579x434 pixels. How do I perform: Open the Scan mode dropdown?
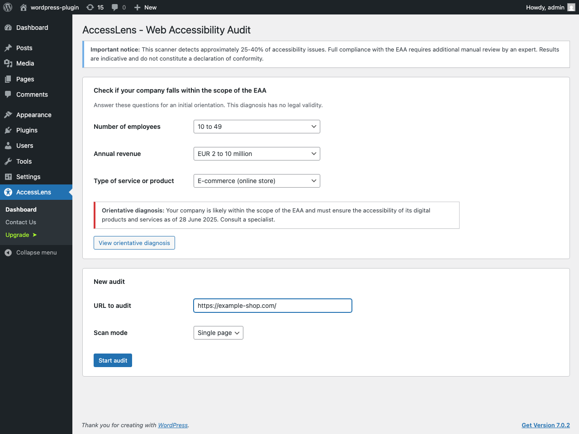[x=218, y=333]
